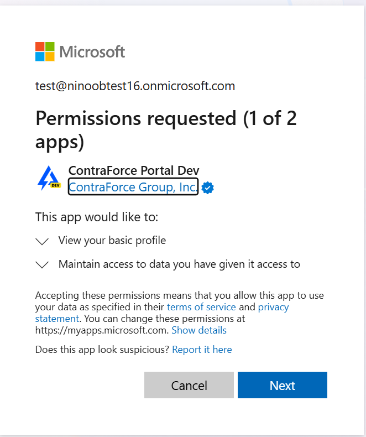Click the Show details link
Screen dimensions: 366x437
[199, 330]
